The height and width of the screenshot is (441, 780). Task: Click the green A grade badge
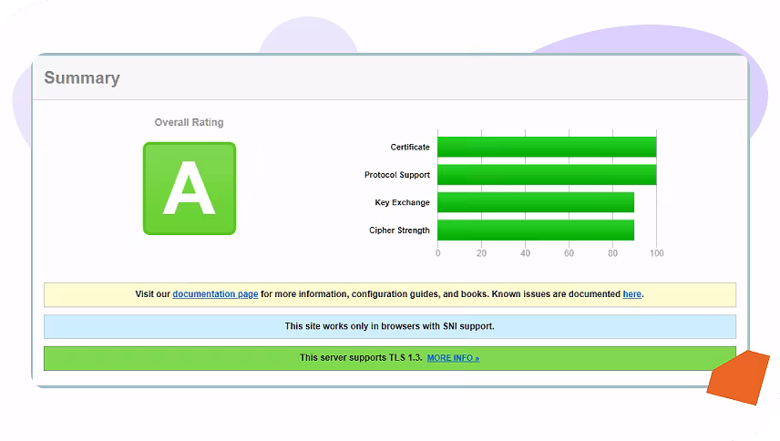(x=189, y=189)
